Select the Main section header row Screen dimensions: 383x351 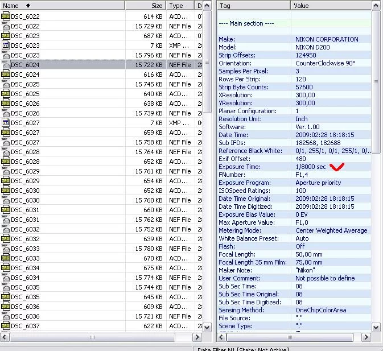coord(294,23)
